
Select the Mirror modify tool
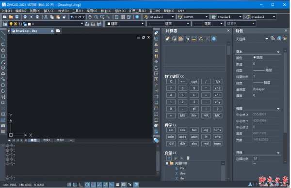(156, 44)
